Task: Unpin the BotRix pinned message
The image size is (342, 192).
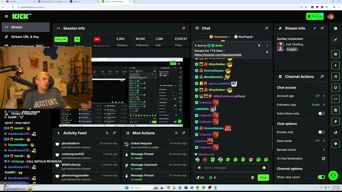Action: tap(259, 46)
